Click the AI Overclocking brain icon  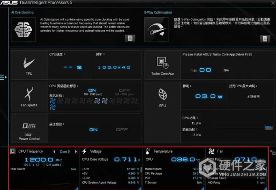tap(23, 30)
